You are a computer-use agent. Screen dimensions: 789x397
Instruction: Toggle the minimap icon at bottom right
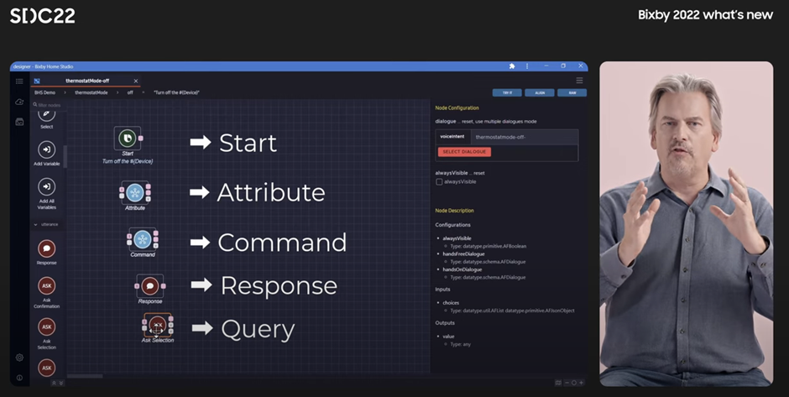coord(558,383)
